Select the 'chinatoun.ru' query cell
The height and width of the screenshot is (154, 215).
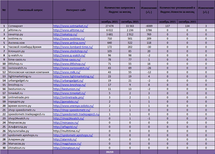(30, 148)
